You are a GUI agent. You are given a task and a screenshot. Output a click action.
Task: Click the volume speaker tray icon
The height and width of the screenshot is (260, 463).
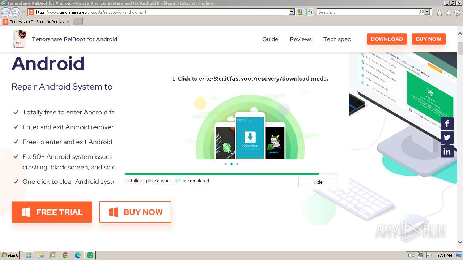tap(411, 255)
